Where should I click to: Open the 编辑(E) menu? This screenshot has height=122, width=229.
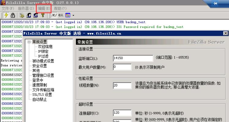pos(44,9)
